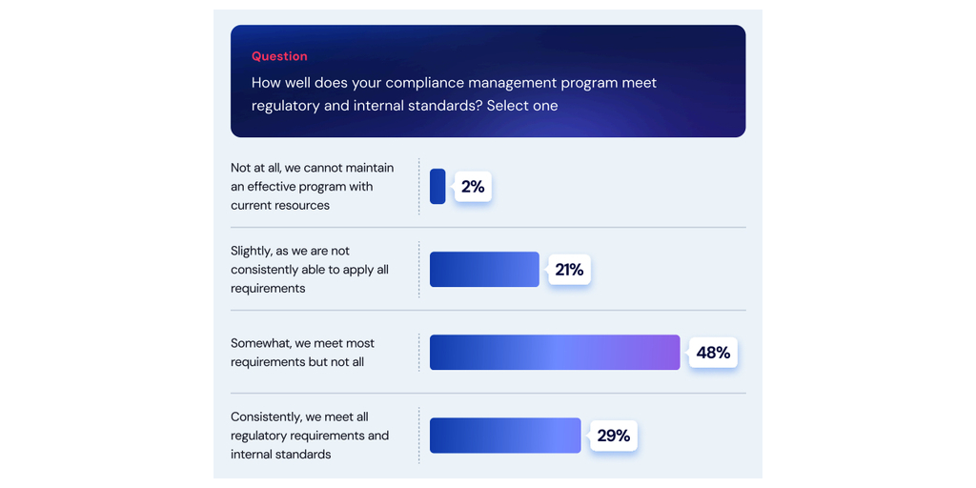This screenshot has width=976, height=488.
Task: Select the "Not at all" answer option
Action: coord(312,187)
